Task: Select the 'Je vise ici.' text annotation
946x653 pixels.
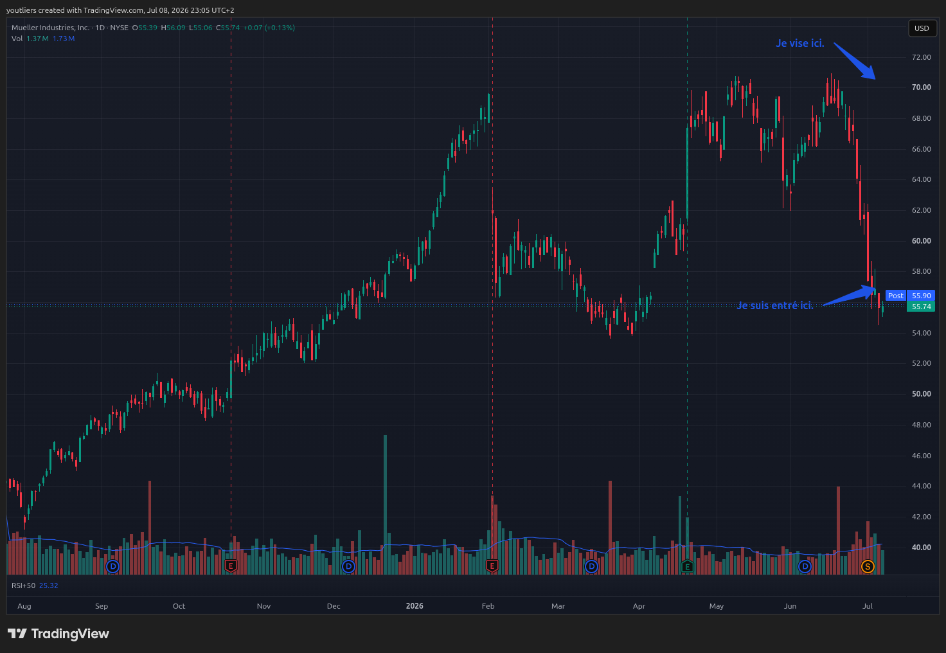Action: [x=800, y=43]
